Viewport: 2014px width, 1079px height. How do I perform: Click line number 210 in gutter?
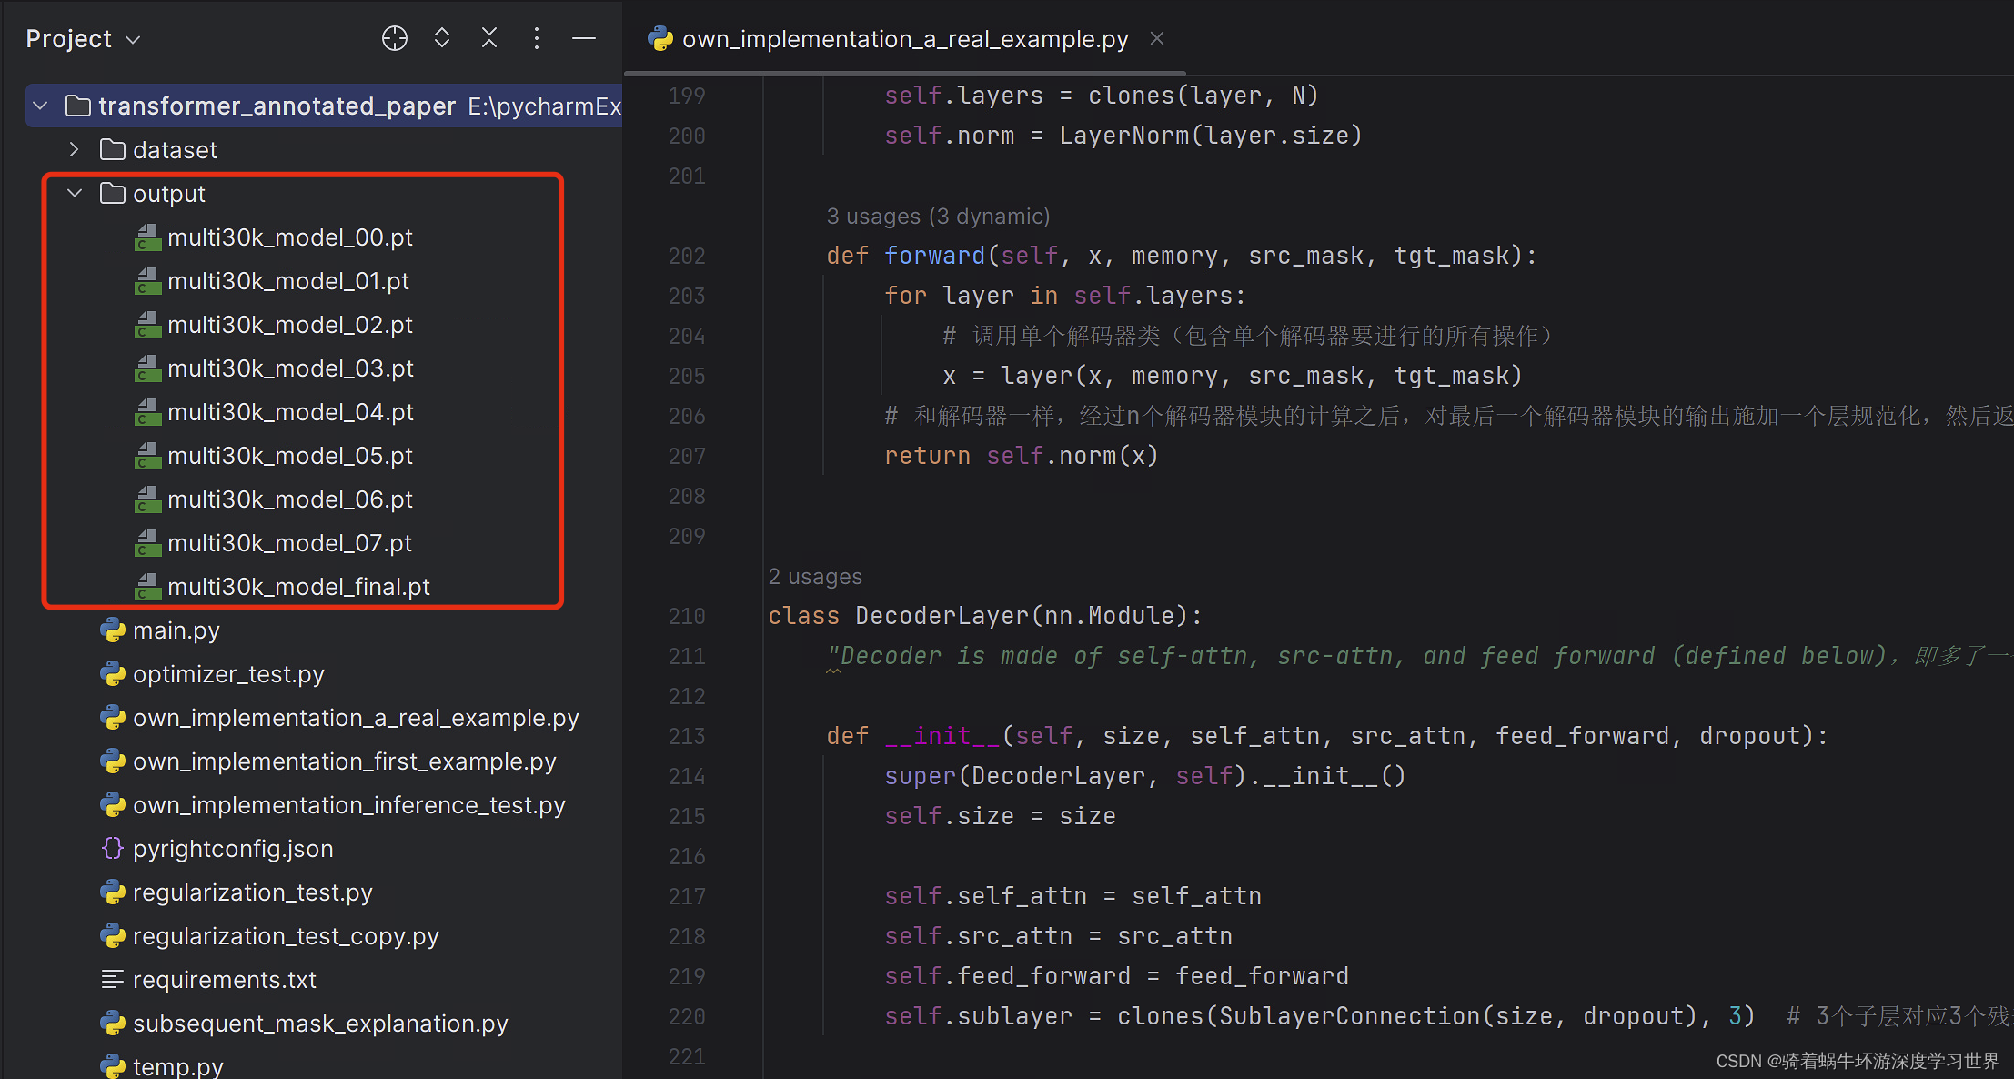tap(687, 616)
